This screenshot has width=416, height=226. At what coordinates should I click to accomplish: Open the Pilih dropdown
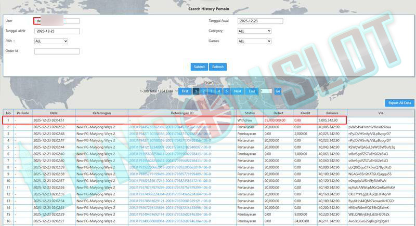pos(51,41)
